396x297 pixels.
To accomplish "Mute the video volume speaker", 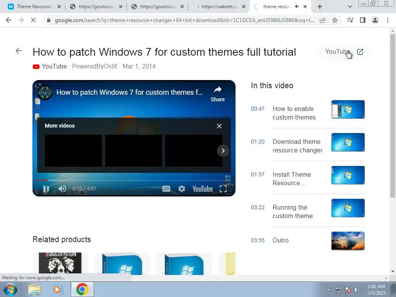I will [x=62, y=189].
